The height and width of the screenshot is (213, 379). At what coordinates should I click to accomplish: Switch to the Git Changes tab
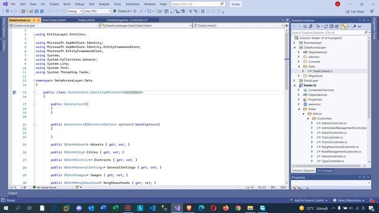click(325, 170)
